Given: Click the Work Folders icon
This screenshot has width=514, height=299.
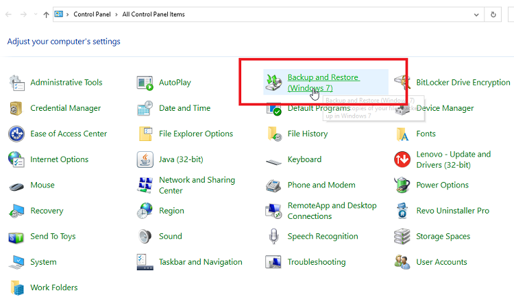Looking at the screenshot, I should tap(16, 288).
